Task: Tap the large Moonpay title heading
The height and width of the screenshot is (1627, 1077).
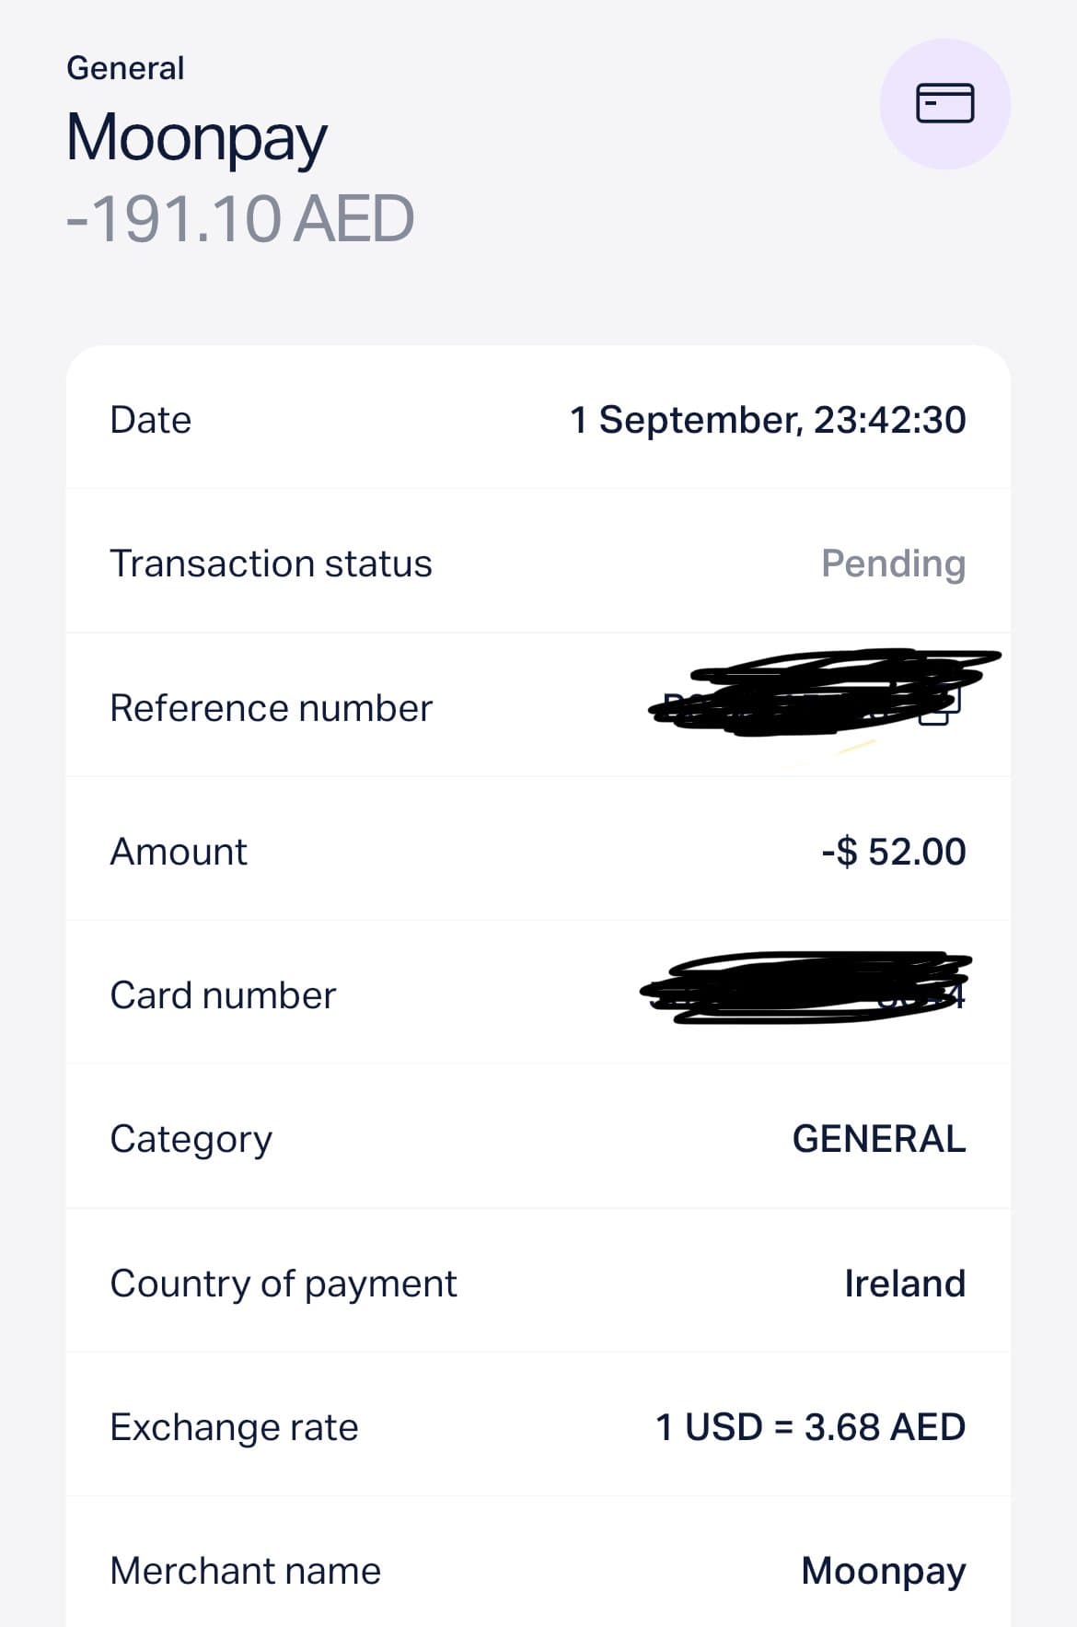Action: pos(197,139)
